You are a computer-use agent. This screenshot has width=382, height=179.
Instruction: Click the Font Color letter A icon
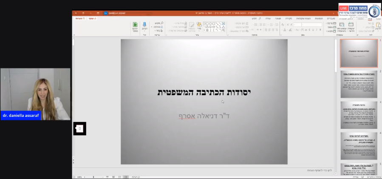tap(285, 30)
